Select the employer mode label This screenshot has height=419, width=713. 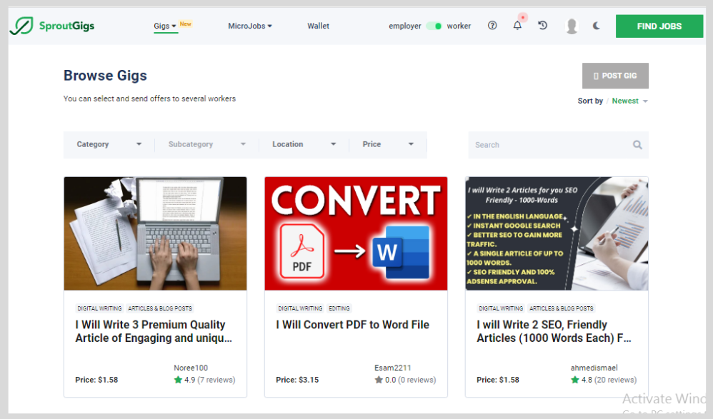pos(404,26)
